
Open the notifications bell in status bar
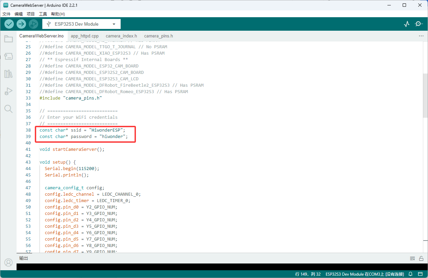pyautogui.click(x=411, y=274)
